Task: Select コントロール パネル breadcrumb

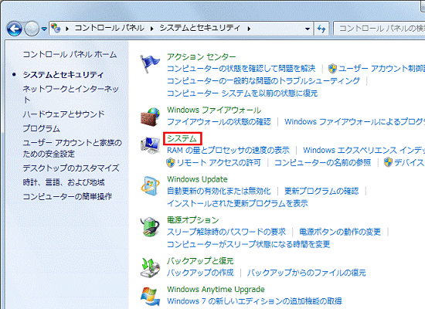Action: coord(109,28)
